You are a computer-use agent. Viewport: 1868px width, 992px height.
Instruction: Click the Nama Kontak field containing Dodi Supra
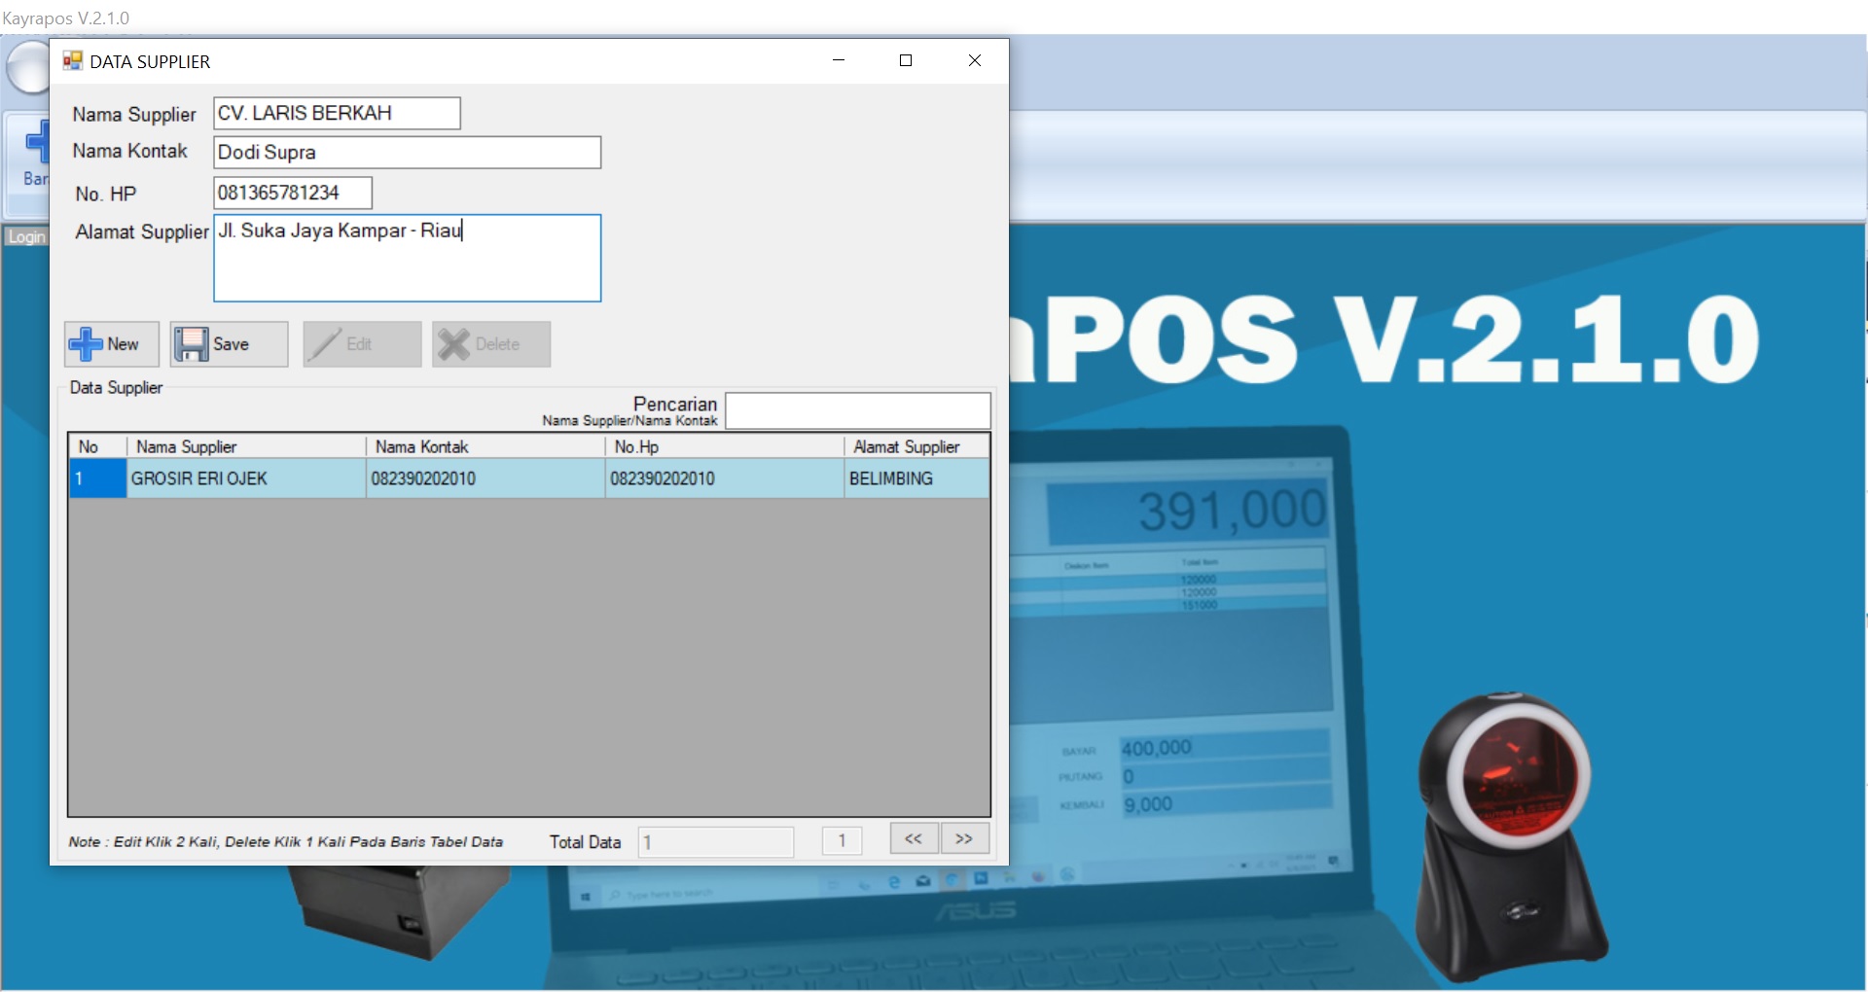tap(407, 152)
